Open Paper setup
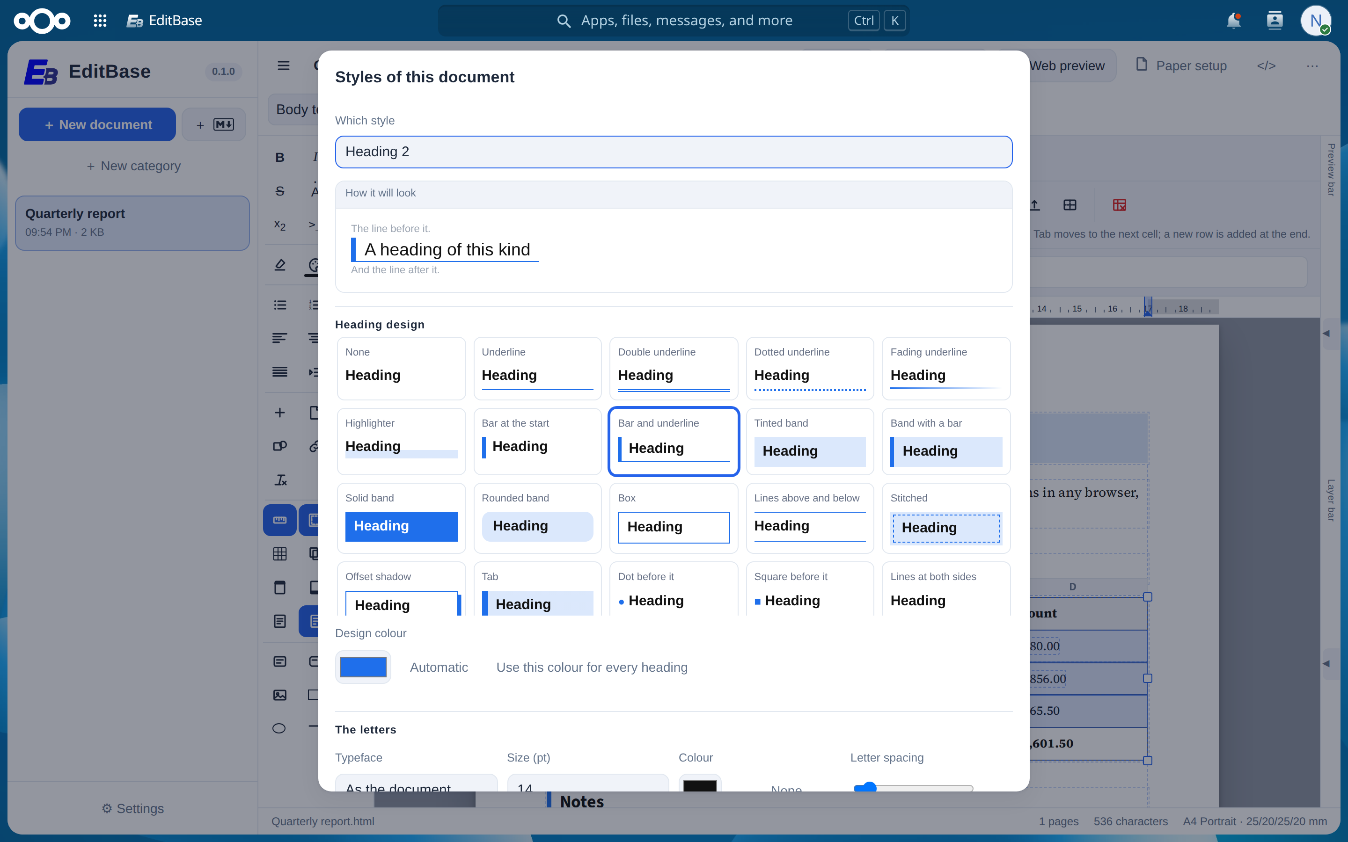 (1181, 65)
